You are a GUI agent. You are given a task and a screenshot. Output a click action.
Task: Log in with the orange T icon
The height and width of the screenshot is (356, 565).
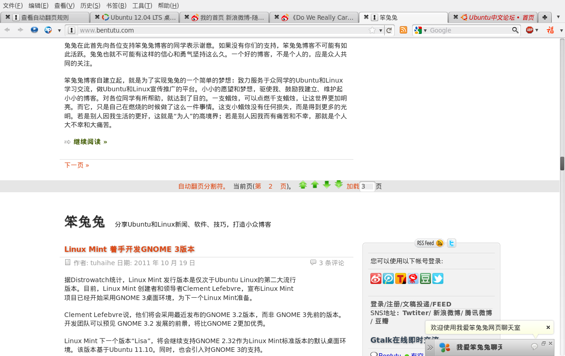[x=401, y=278]
